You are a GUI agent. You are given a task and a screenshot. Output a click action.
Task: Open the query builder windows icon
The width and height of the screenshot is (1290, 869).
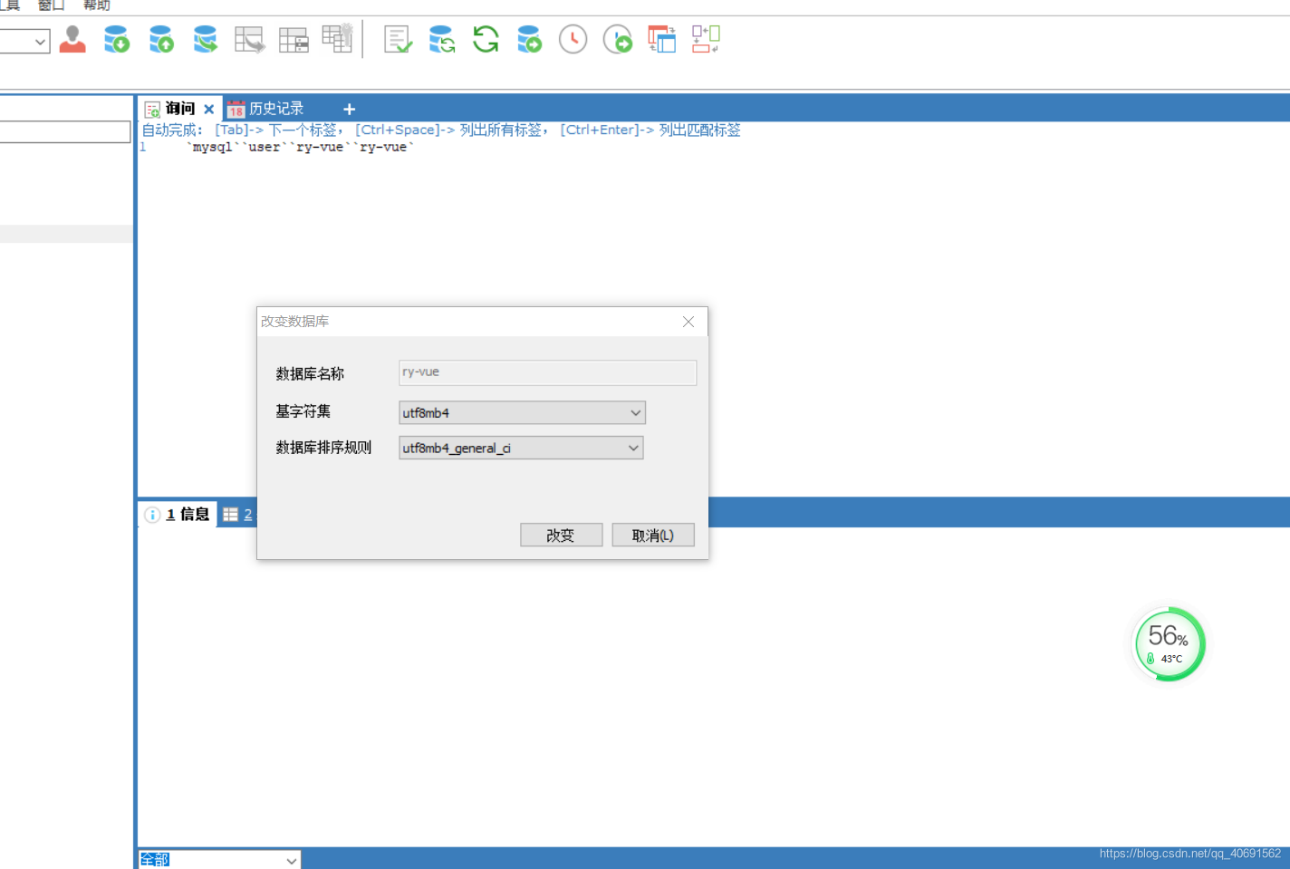[662, 40]
